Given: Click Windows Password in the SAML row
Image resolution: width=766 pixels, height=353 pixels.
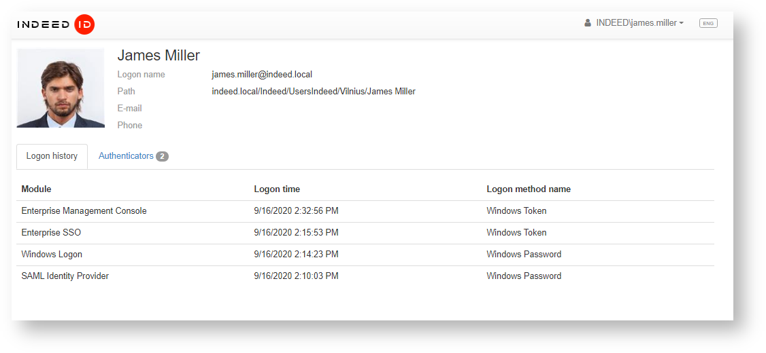Looking at the screenshot, I should click(524, 276).
